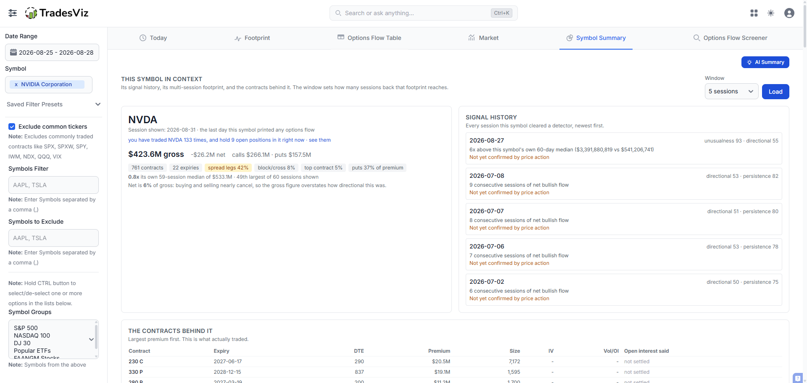Viewport: 807px width, 383px height.
Task: Sort by the DTE column header
Action: click(x=359, y=351)
